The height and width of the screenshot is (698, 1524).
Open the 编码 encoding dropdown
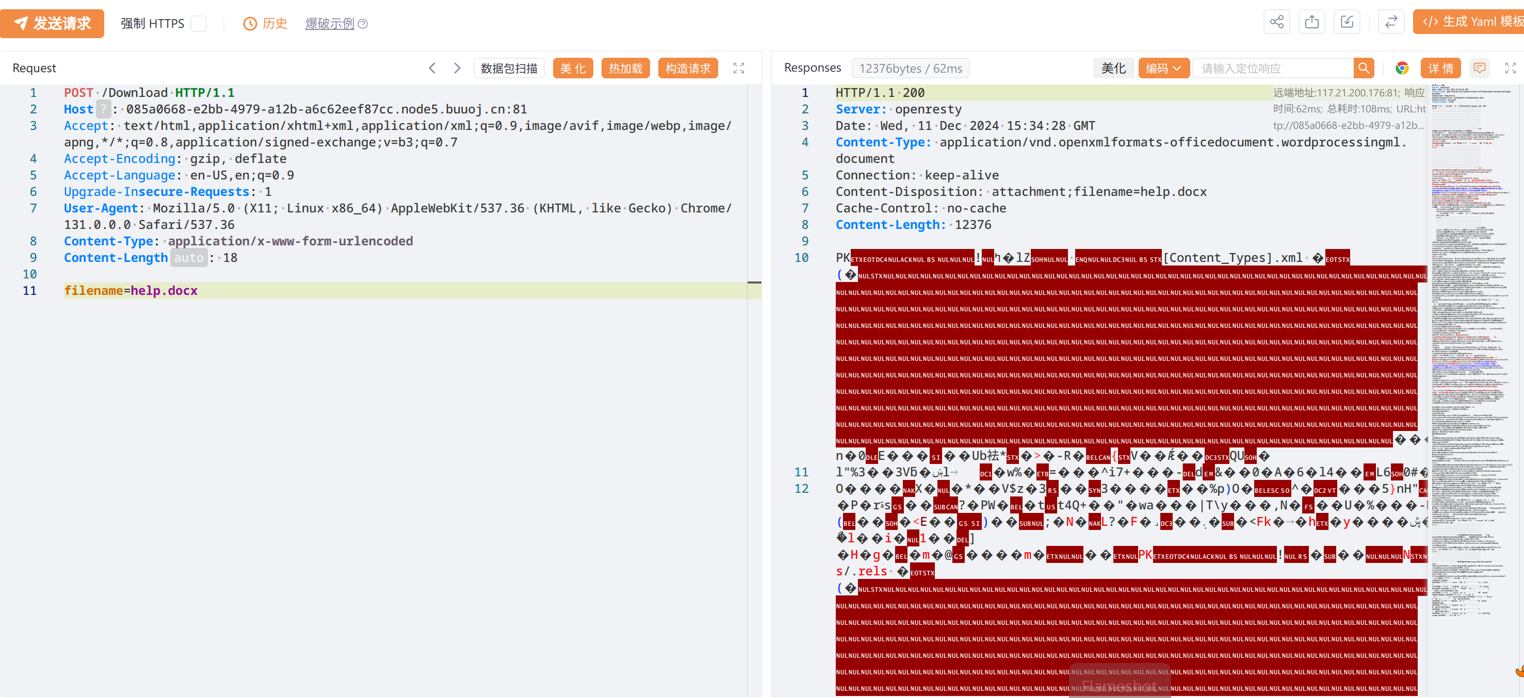point(1163,68)
